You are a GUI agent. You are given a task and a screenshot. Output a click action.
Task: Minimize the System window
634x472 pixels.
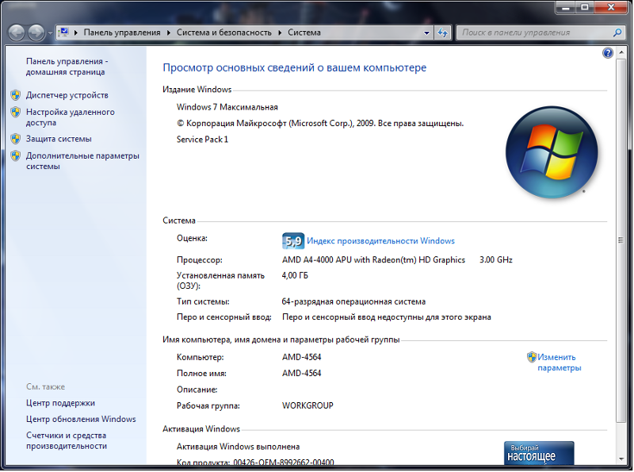tap(566, 7)
